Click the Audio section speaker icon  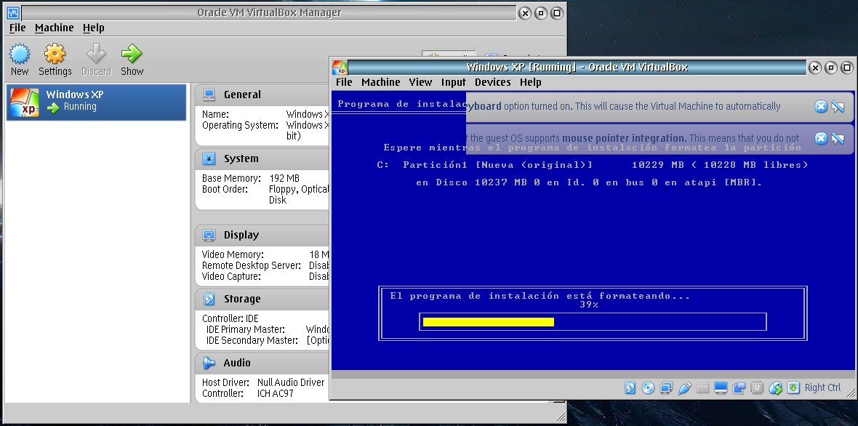[x=209, y=363]
